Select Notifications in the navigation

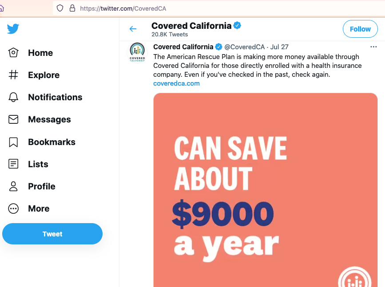coord(55,97)
